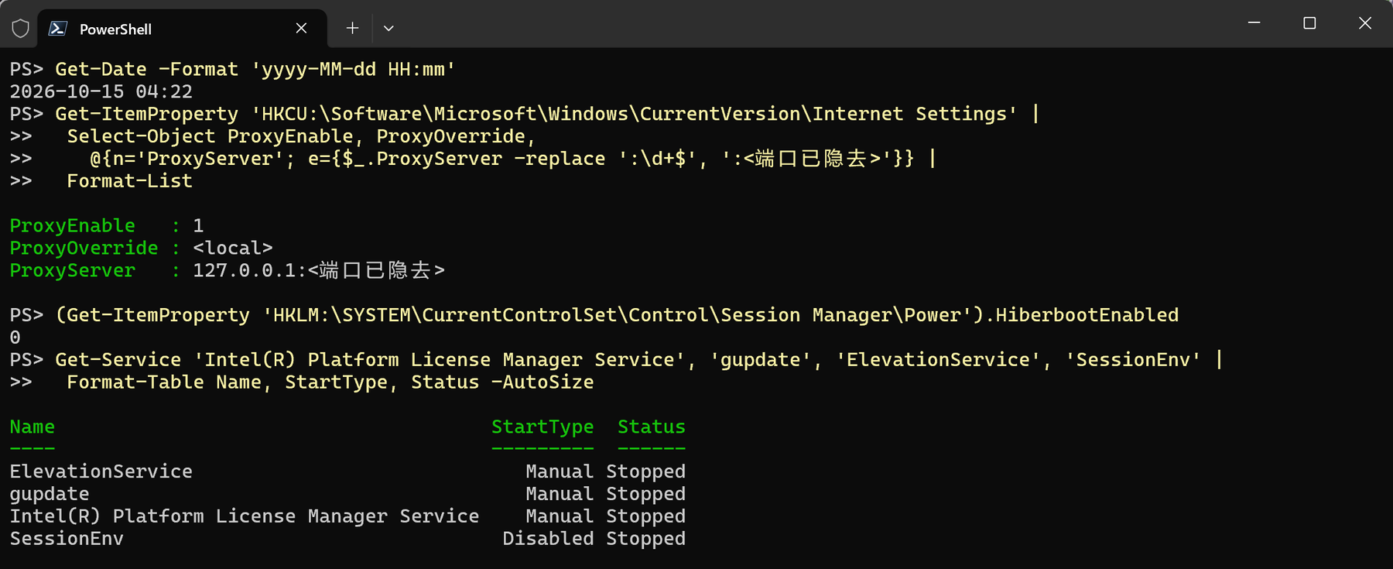Close the PowerShell tab
This screenshot has width=1393, height=569.
[x=301, y=29]
